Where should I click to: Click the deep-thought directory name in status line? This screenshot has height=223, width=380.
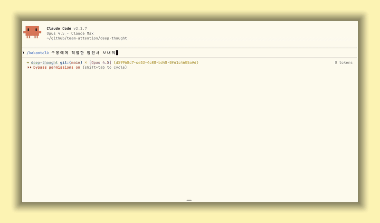coord(44,63)
